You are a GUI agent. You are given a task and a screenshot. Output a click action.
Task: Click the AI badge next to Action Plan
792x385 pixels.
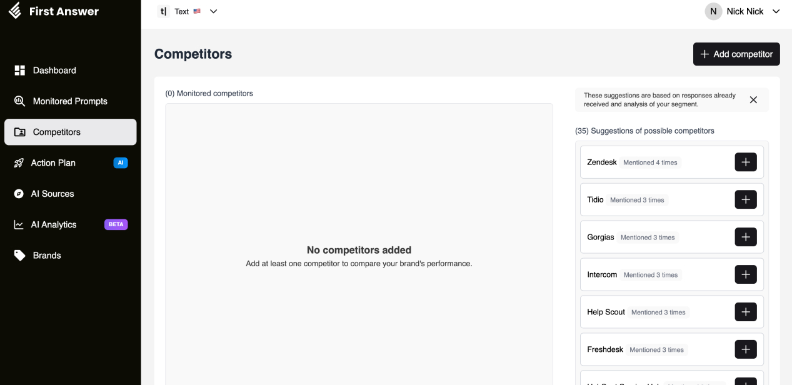pyautogui.click(x=121, y=163)
